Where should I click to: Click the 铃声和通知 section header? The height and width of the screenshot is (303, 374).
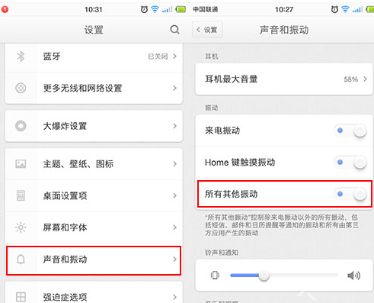(x=222, y=253)
